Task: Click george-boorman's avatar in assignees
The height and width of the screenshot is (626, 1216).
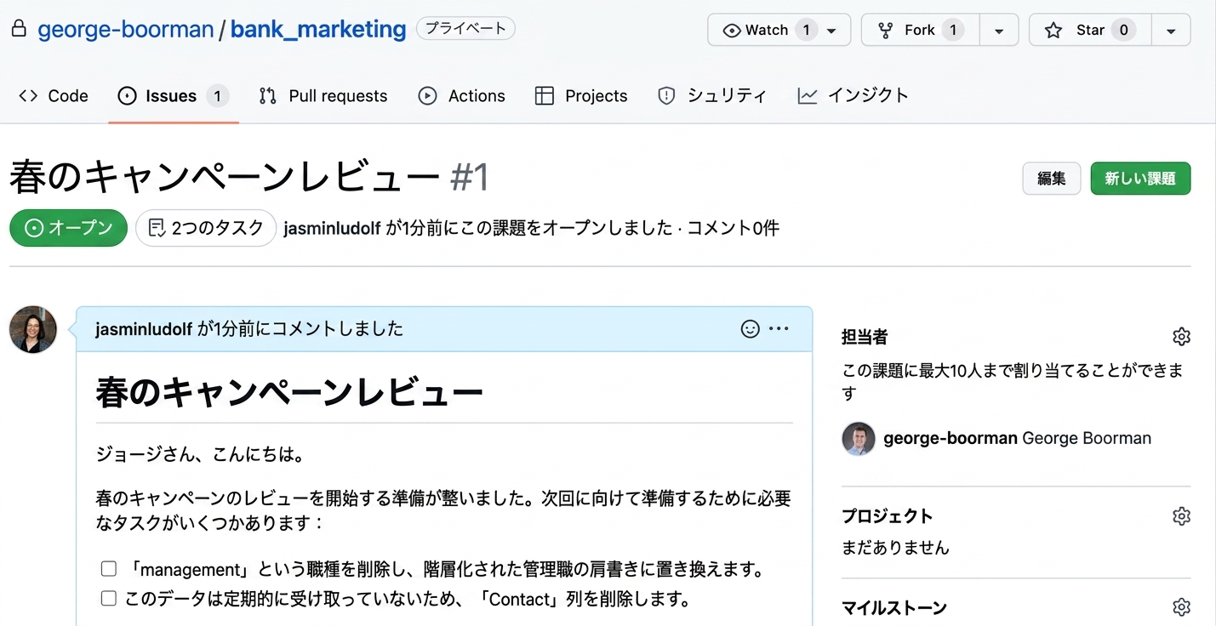Action: coord(859,439)
